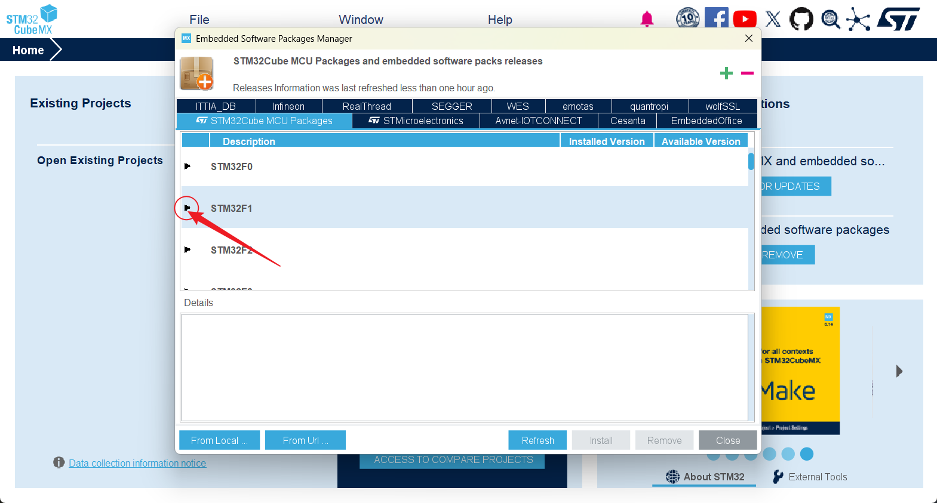Image resolution: width=937 pixels, height=503 pixels.
Task: Click the Install button
Action: [x=601, y=440]
